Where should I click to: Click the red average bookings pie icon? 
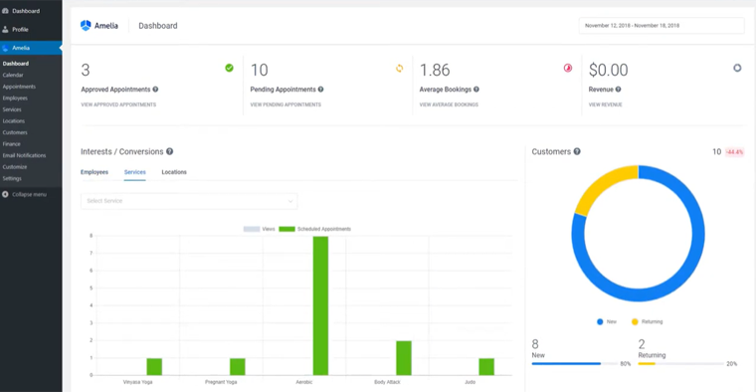[x=568, y=68]
